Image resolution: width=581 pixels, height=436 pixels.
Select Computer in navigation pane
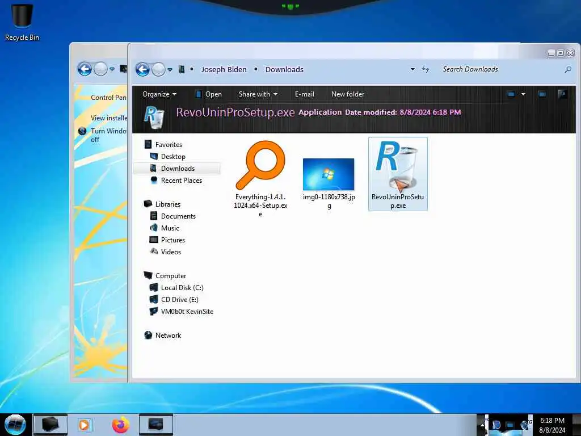coord(170,275)
